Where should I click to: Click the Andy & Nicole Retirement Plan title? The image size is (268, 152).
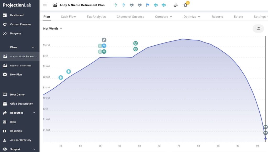82,5
